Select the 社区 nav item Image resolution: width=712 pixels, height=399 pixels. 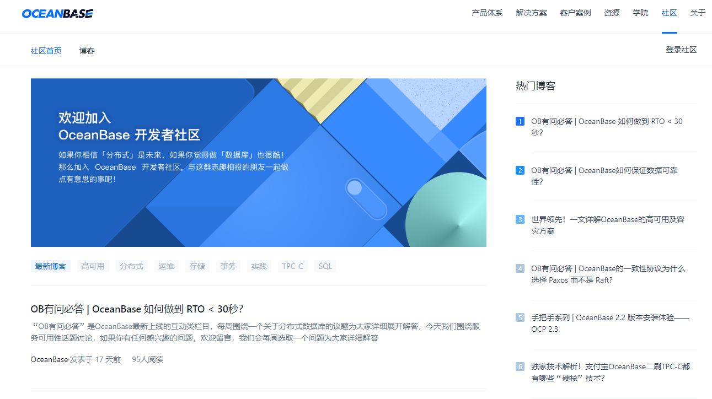(x=669, y=13)
